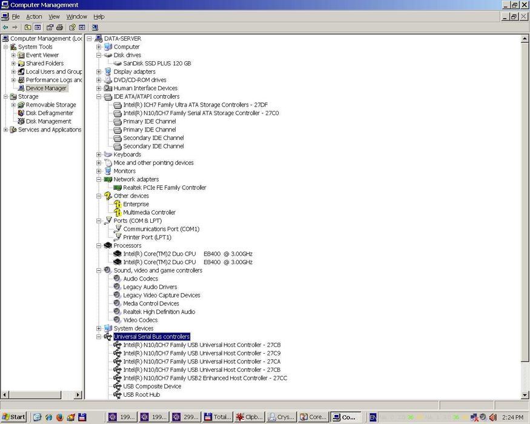Click the Firefox quick launch icon
This screenshot has width=530, height=424.
point(60,417)
